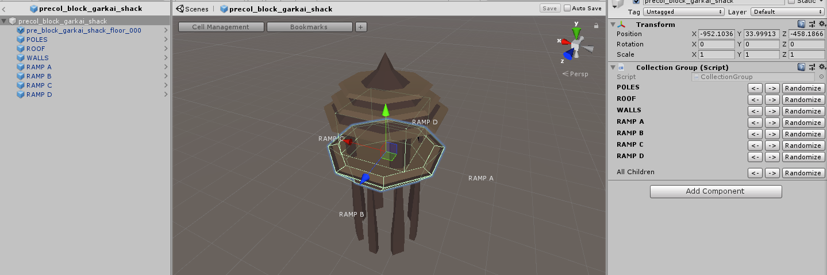
Task: Click Randomize for All Children
Action: [803, 173]
